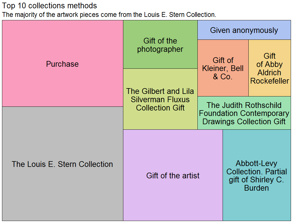Click the "Gift of the artist" text label
This screenshot has height=223, width=293.
(x=173, y=175)
